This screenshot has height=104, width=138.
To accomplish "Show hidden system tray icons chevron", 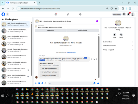I will click(x=116, y=96).
